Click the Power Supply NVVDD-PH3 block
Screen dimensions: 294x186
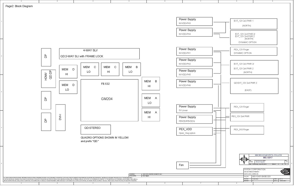point(194,21)
